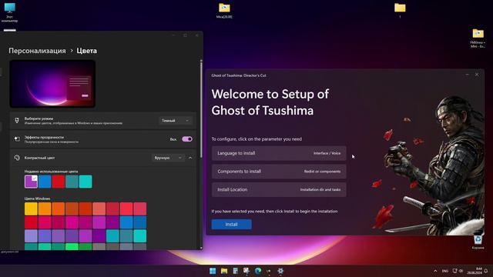Click the notepad-style icon on the taskbar
Viewport: 493px width, 277px height.
(235, 271)
